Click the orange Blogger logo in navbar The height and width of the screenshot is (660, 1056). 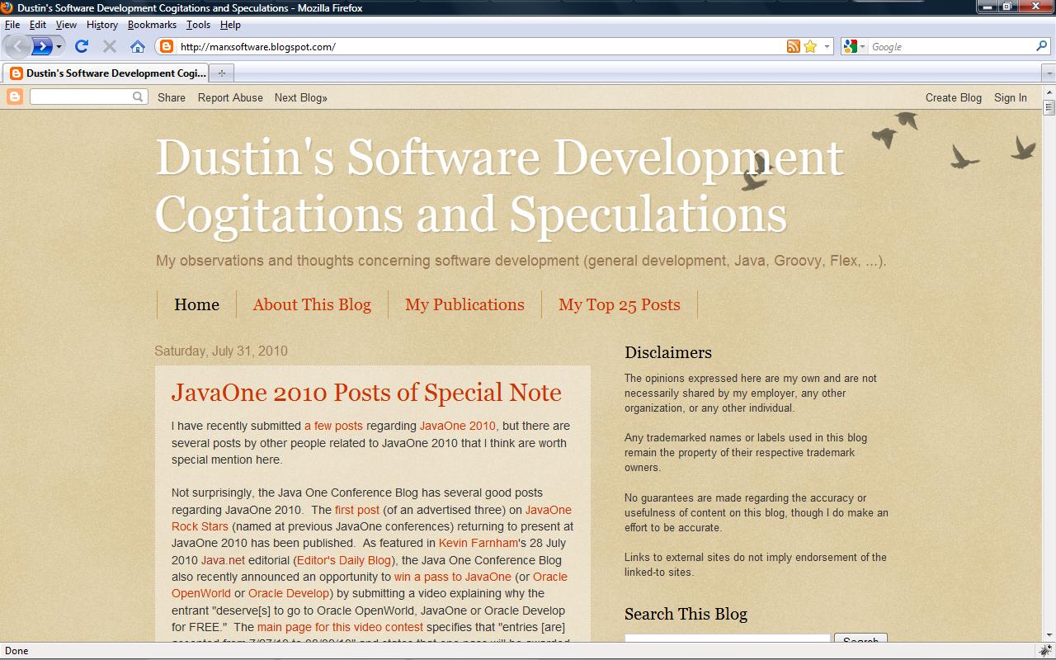(15, 97)
